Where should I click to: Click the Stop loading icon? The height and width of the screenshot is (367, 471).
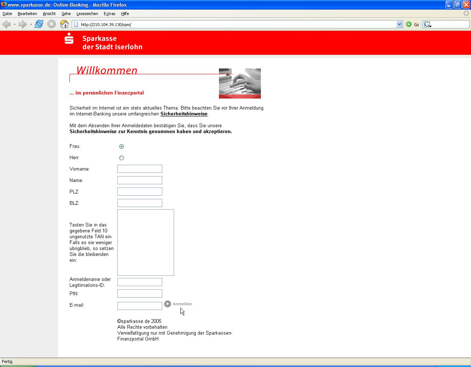[52, 24]
